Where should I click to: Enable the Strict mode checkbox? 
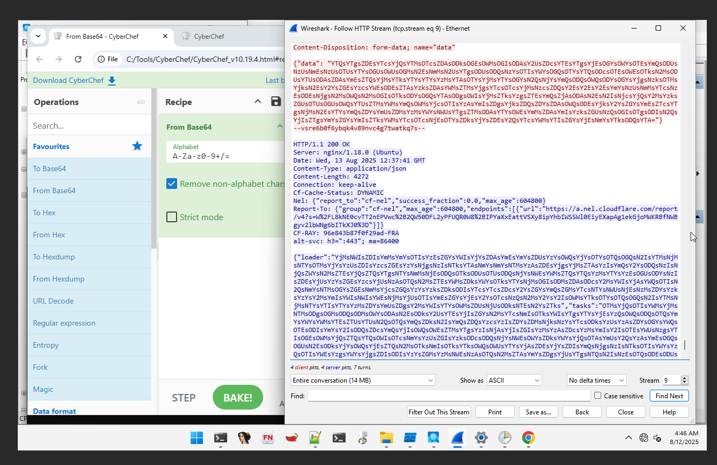tap(172, 217)
